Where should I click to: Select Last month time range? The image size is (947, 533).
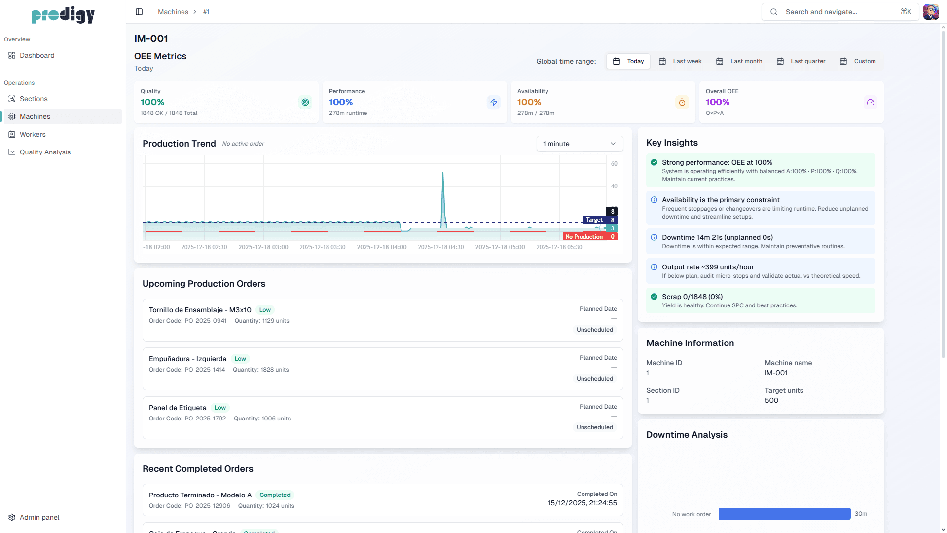[x=739, y=61]
